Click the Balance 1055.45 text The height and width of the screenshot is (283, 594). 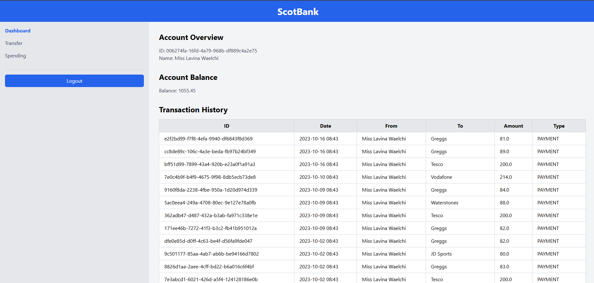(177, 90)
